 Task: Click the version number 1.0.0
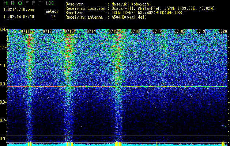click(x=50, y=3)
